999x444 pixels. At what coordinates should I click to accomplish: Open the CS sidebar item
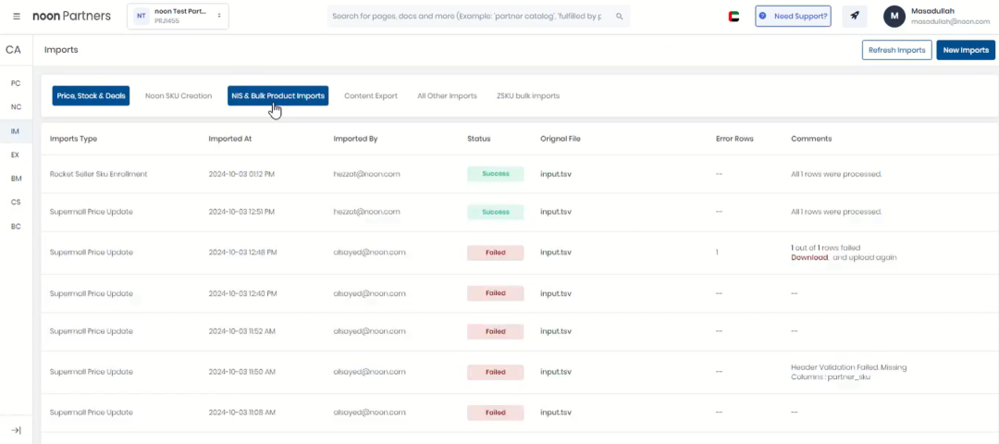[x=16, y=202]
